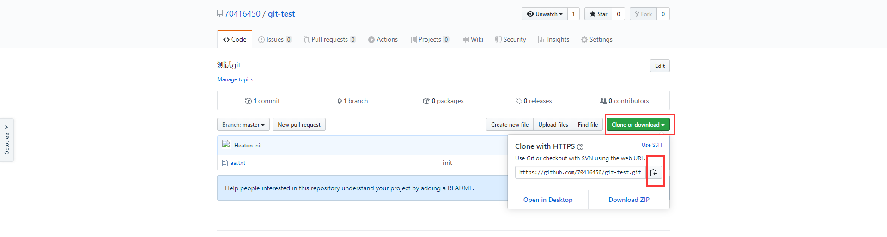Switch to Use SSH

click(x=651, y=145)
